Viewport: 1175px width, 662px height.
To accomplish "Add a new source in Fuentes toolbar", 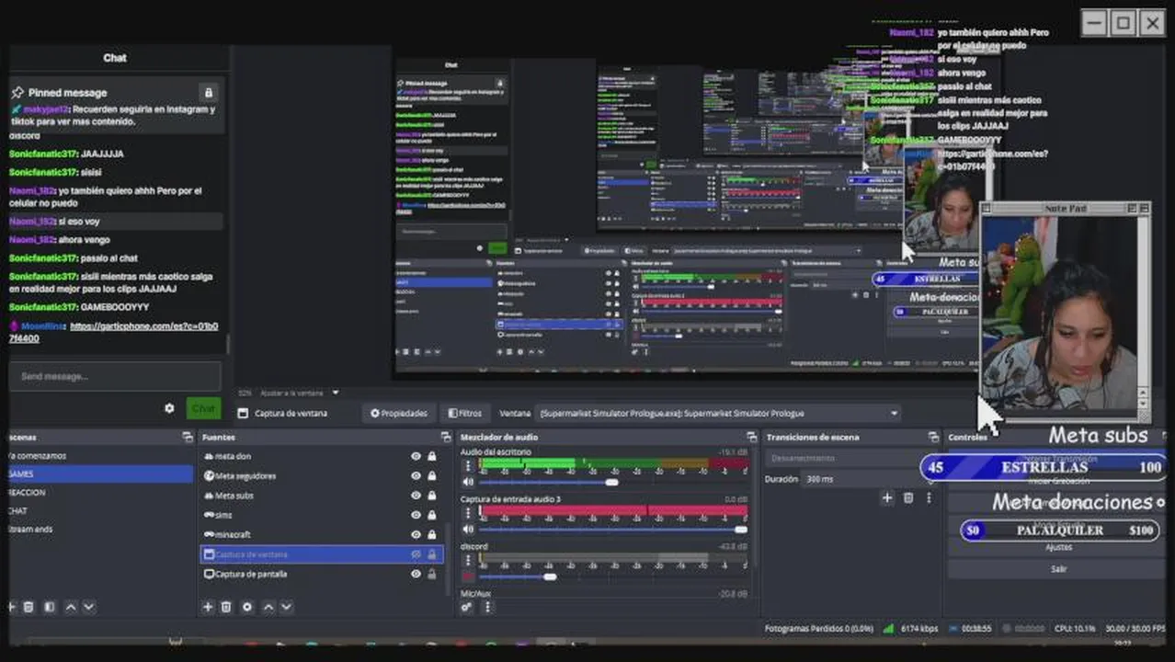I will pyautogui.click(x=208, y=607).
